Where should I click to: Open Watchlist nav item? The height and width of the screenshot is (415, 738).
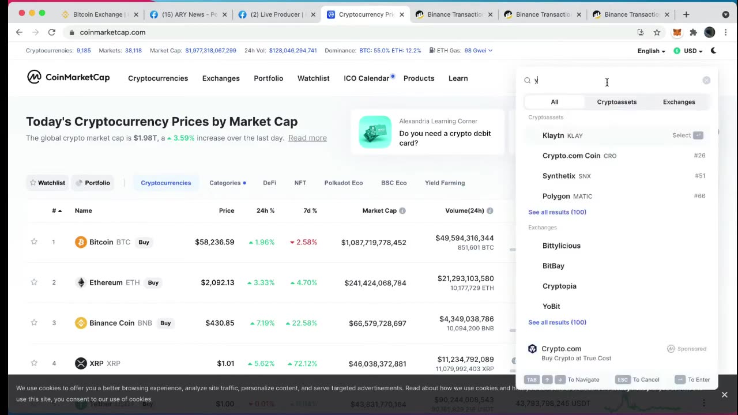point(314,78)
